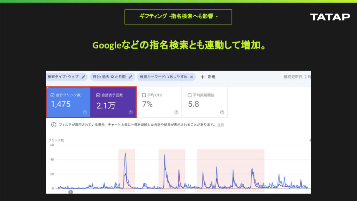Open the 日付: 過去 12 か月間 filter chip
The width and height of the screenshot is (357, 201).
109,77
